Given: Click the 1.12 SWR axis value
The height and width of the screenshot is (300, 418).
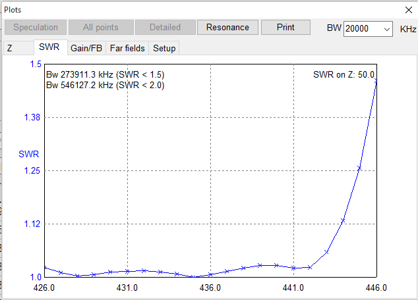Looking at the screenshot, I should (32, 224).
